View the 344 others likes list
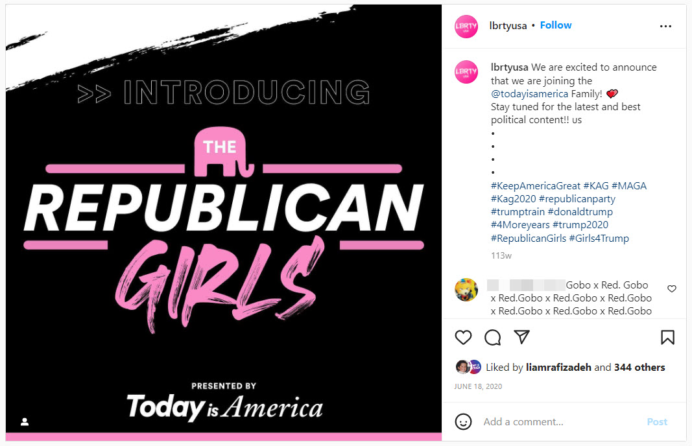Screen dimensions: 692x446 tap(639, 368)
